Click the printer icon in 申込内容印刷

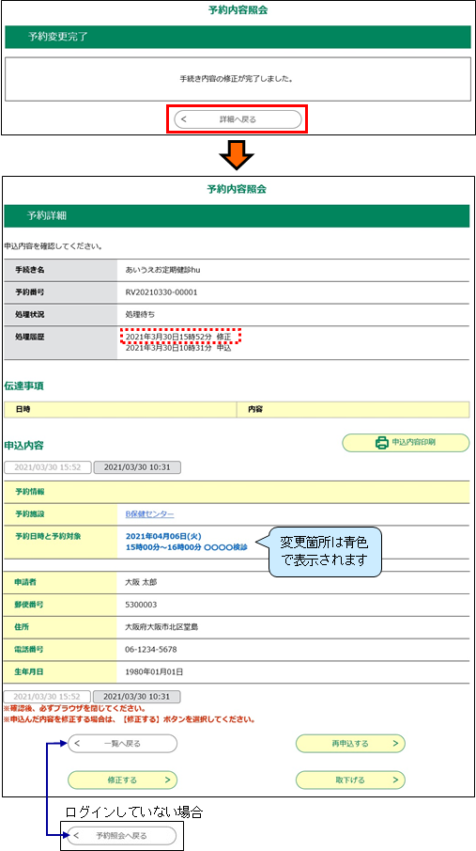pos(382,442)
